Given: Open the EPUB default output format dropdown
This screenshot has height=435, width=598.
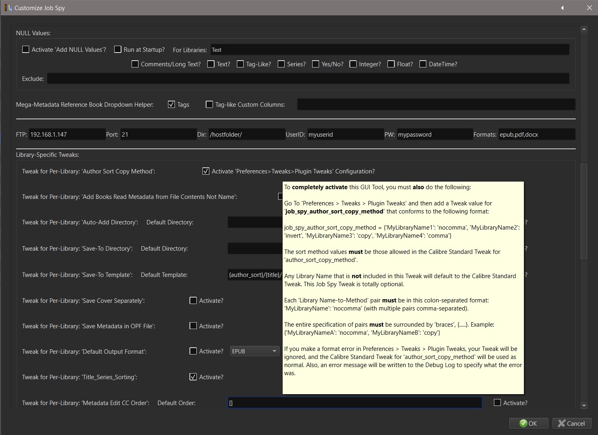Looking at the screenshot, I should [254, 351].
